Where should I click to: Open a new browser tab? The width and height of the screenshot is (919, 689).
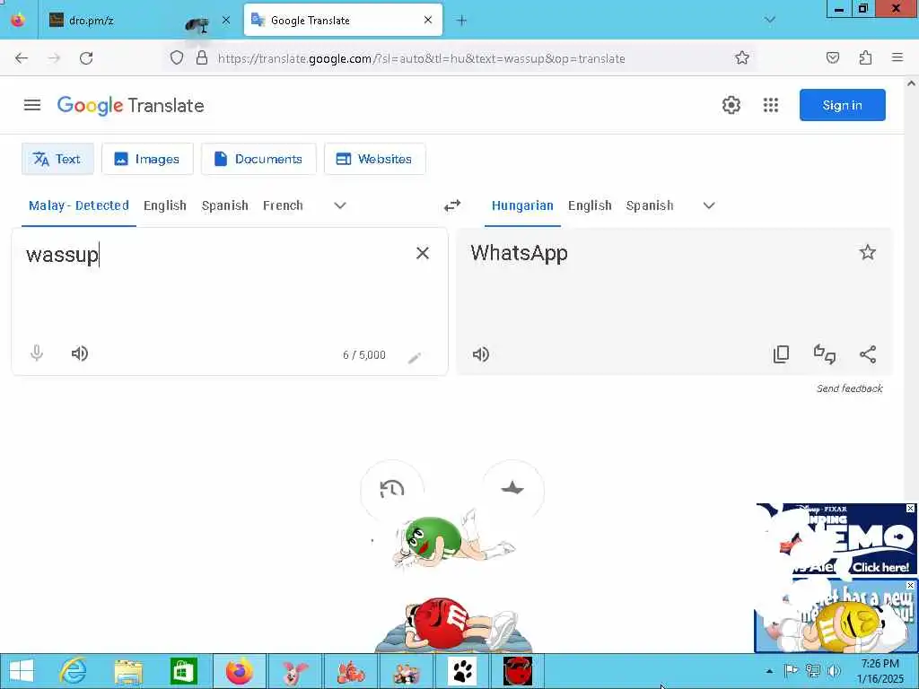tap(462, 21)
